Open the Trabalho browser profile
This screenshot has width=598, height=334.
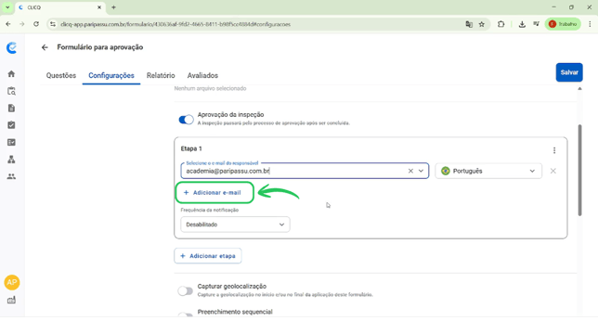(563, 24)
